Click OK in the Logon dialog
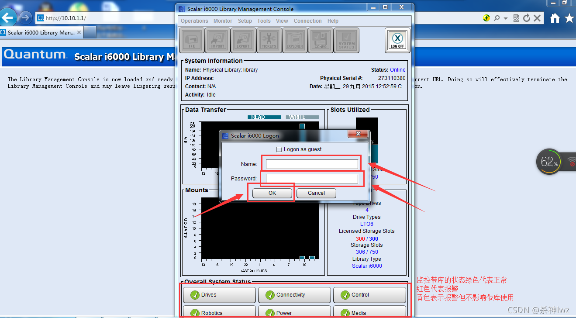This screenshot has width=576, height=318. coord(272,193)
